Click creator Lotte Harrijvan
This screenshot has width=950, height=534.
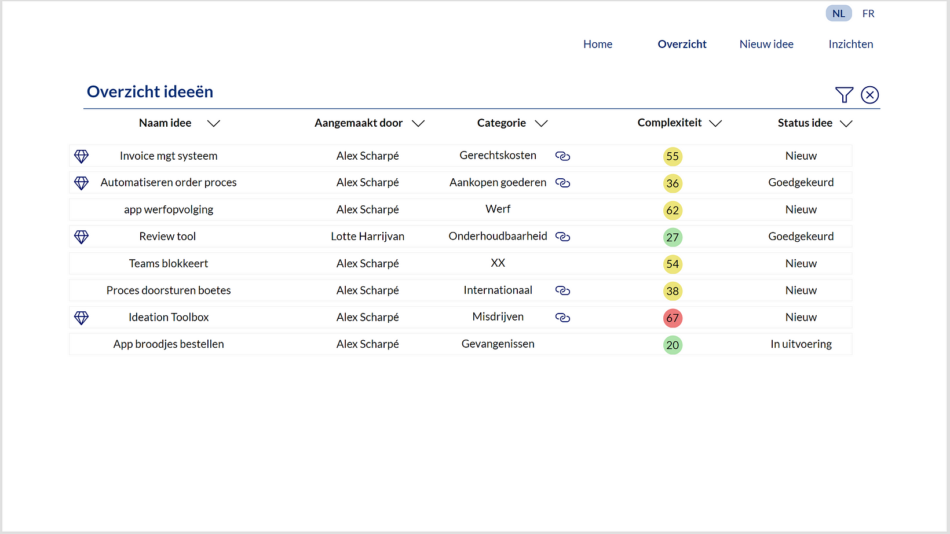point(368,237)
